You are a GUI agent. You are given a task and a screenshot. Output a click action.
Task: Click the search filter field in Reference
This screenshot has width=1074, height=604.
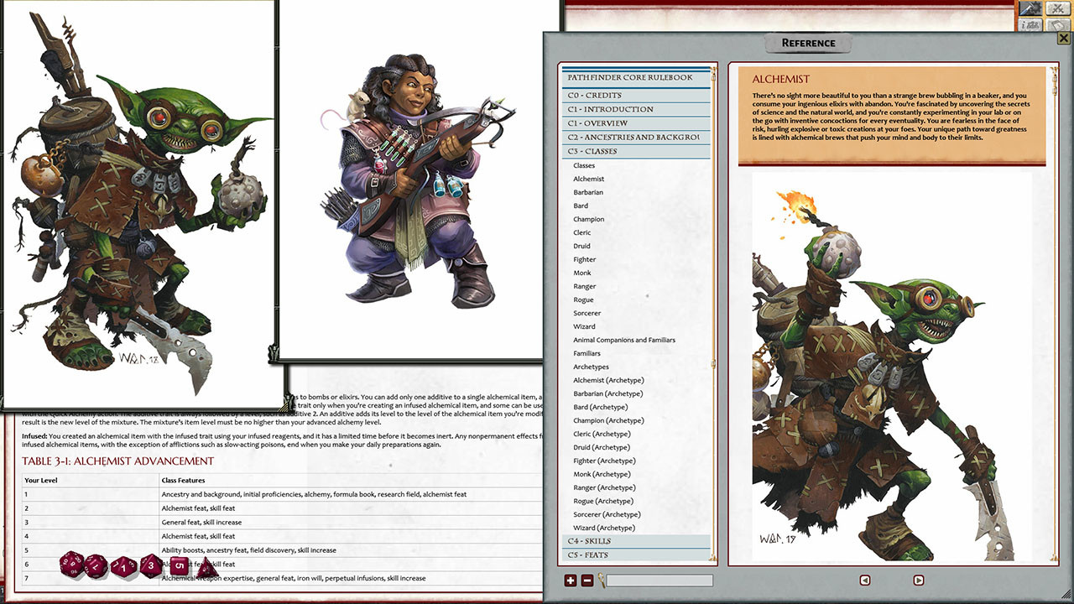660,581
